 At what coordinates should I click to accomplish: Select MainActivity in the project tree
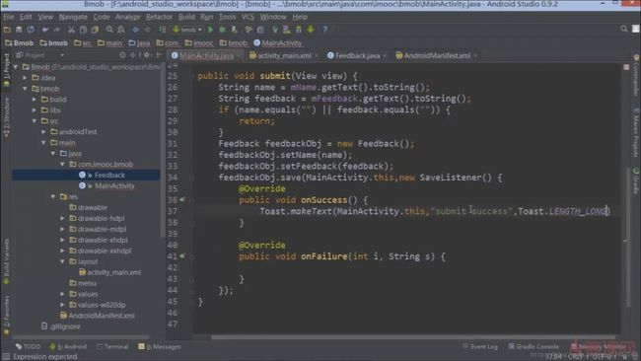[x=114, y=185]
